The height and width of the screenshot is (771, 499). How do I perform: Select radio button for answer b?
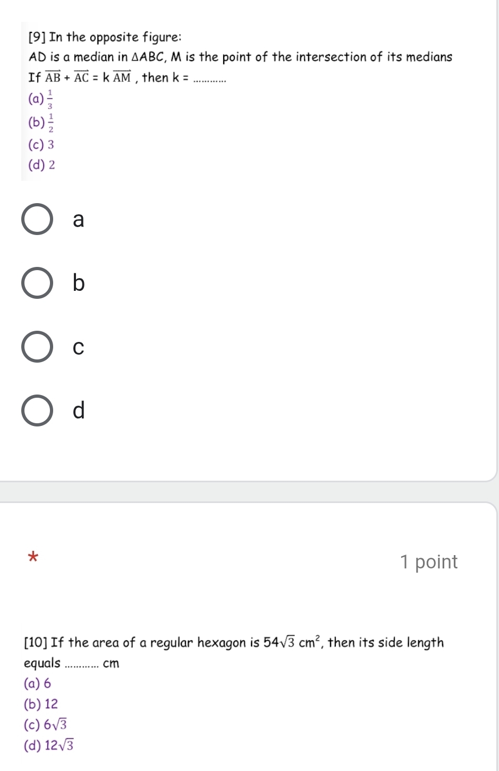[37, 282]
